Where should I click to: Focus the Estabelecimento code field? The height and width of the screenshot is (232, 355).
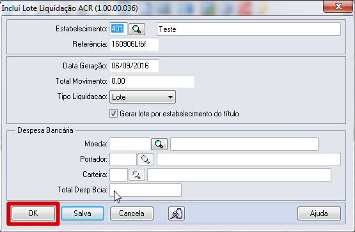click(118, 29)
